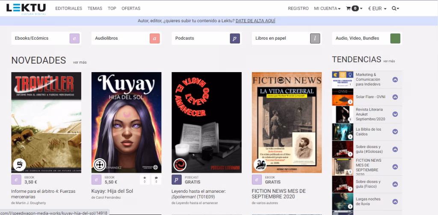Screen dimensions: 438x215
Task: Open the MI CUENTA dropdown
Action: pos(327,9)
